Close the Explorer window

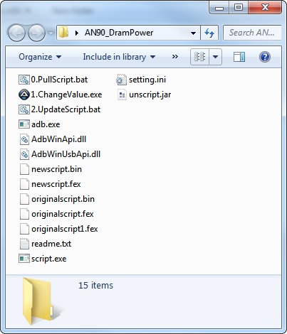pos(265,8)
